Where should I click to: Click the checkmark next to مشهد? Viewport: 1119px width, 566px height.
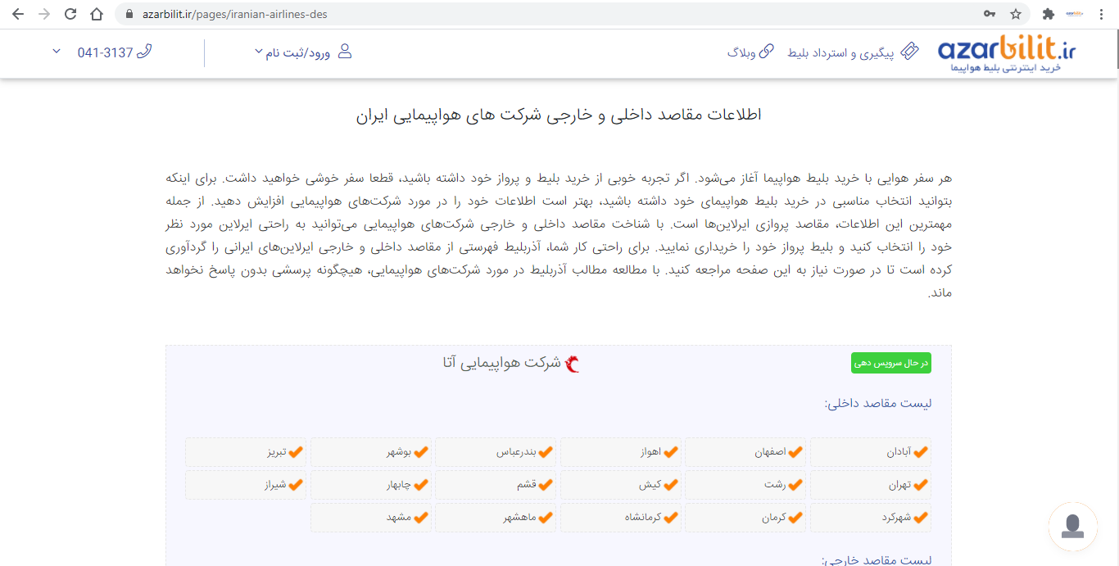(421, 518)
